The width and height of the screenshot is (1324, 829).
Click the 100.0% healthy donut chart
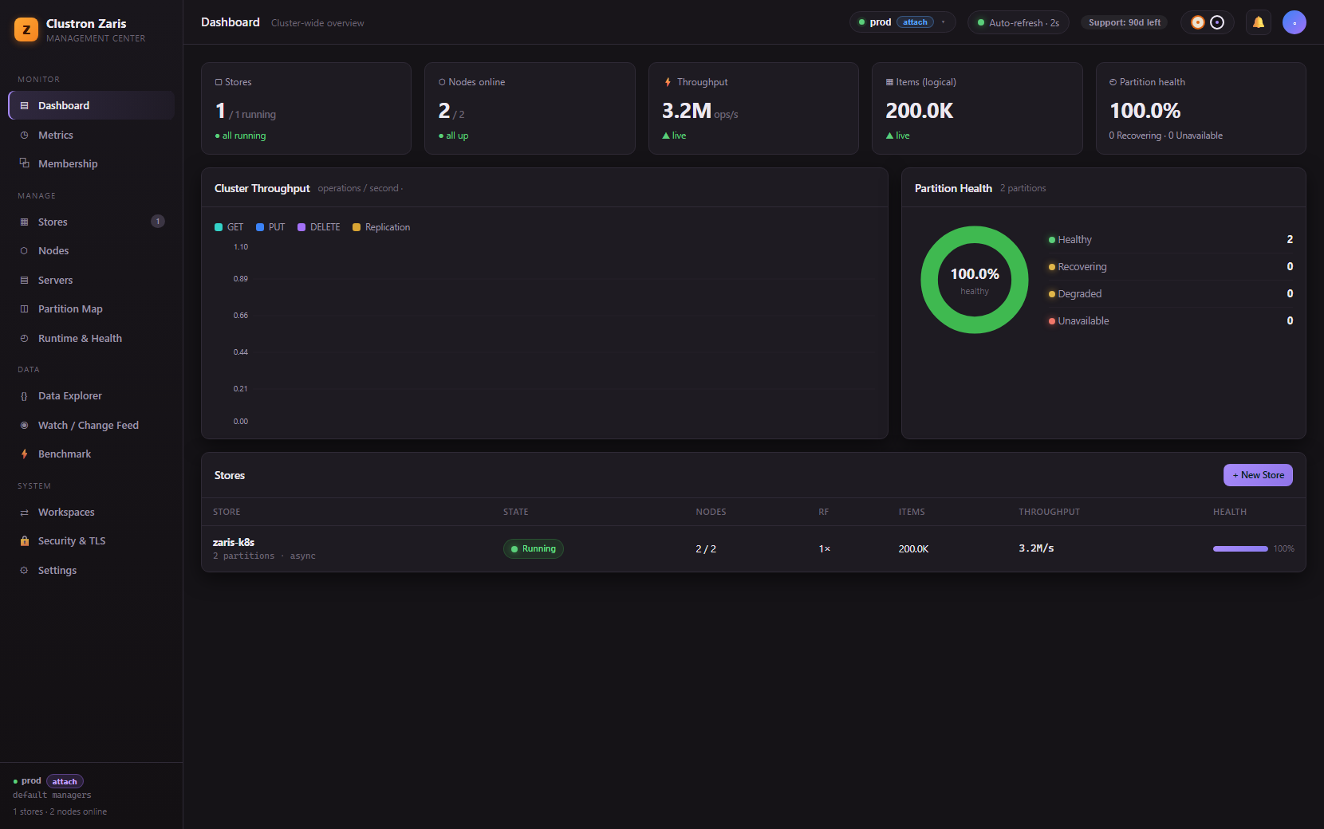[x=975, y=280]
